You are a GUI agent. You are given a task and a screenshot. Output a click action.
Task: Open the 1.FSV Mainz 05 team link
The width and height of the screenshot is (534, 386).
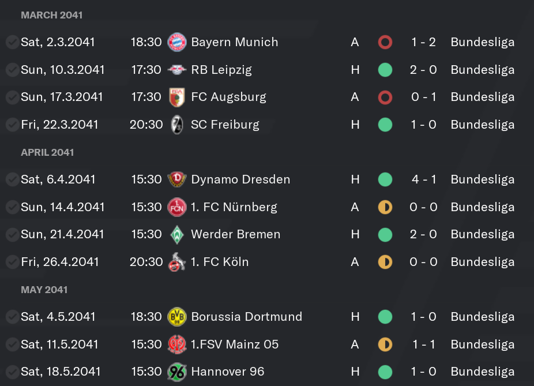235,344
